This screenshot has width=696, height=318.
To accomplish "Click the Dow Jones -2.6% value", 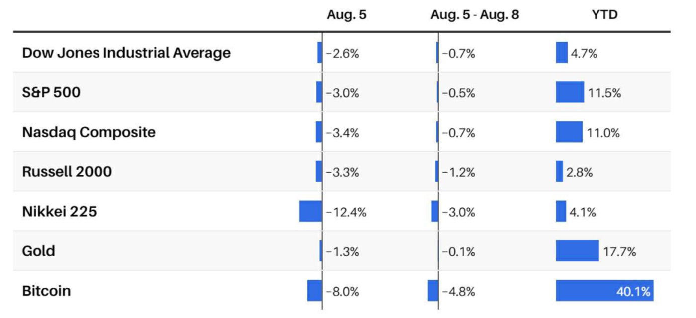I will click(343, 53).
